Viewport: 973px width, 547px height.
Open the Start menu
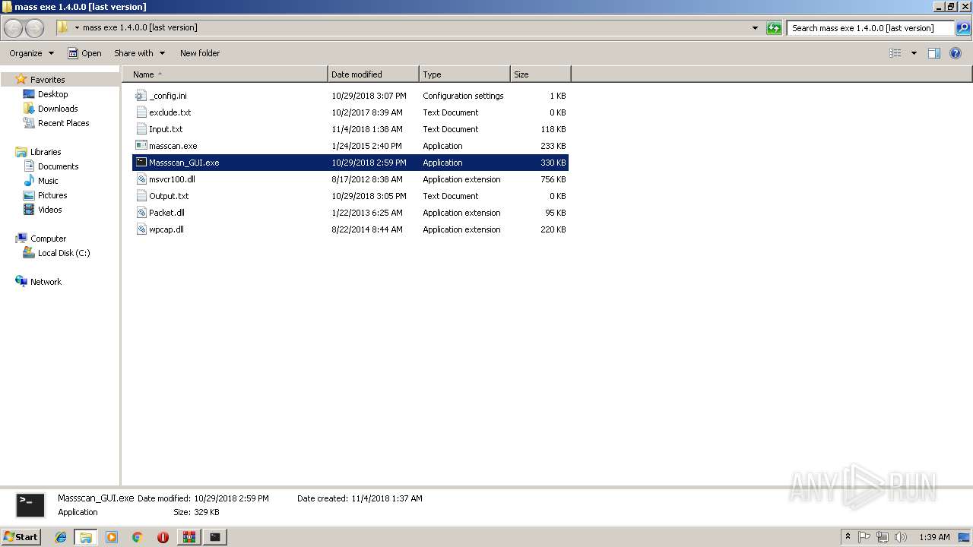click(21, 537)
